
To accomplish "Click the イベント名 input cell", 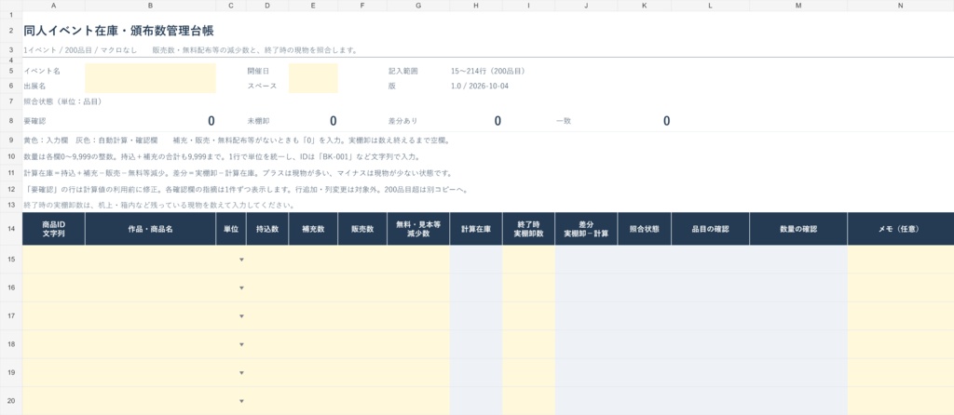I will pyautogui.click(x=150, y=71).
